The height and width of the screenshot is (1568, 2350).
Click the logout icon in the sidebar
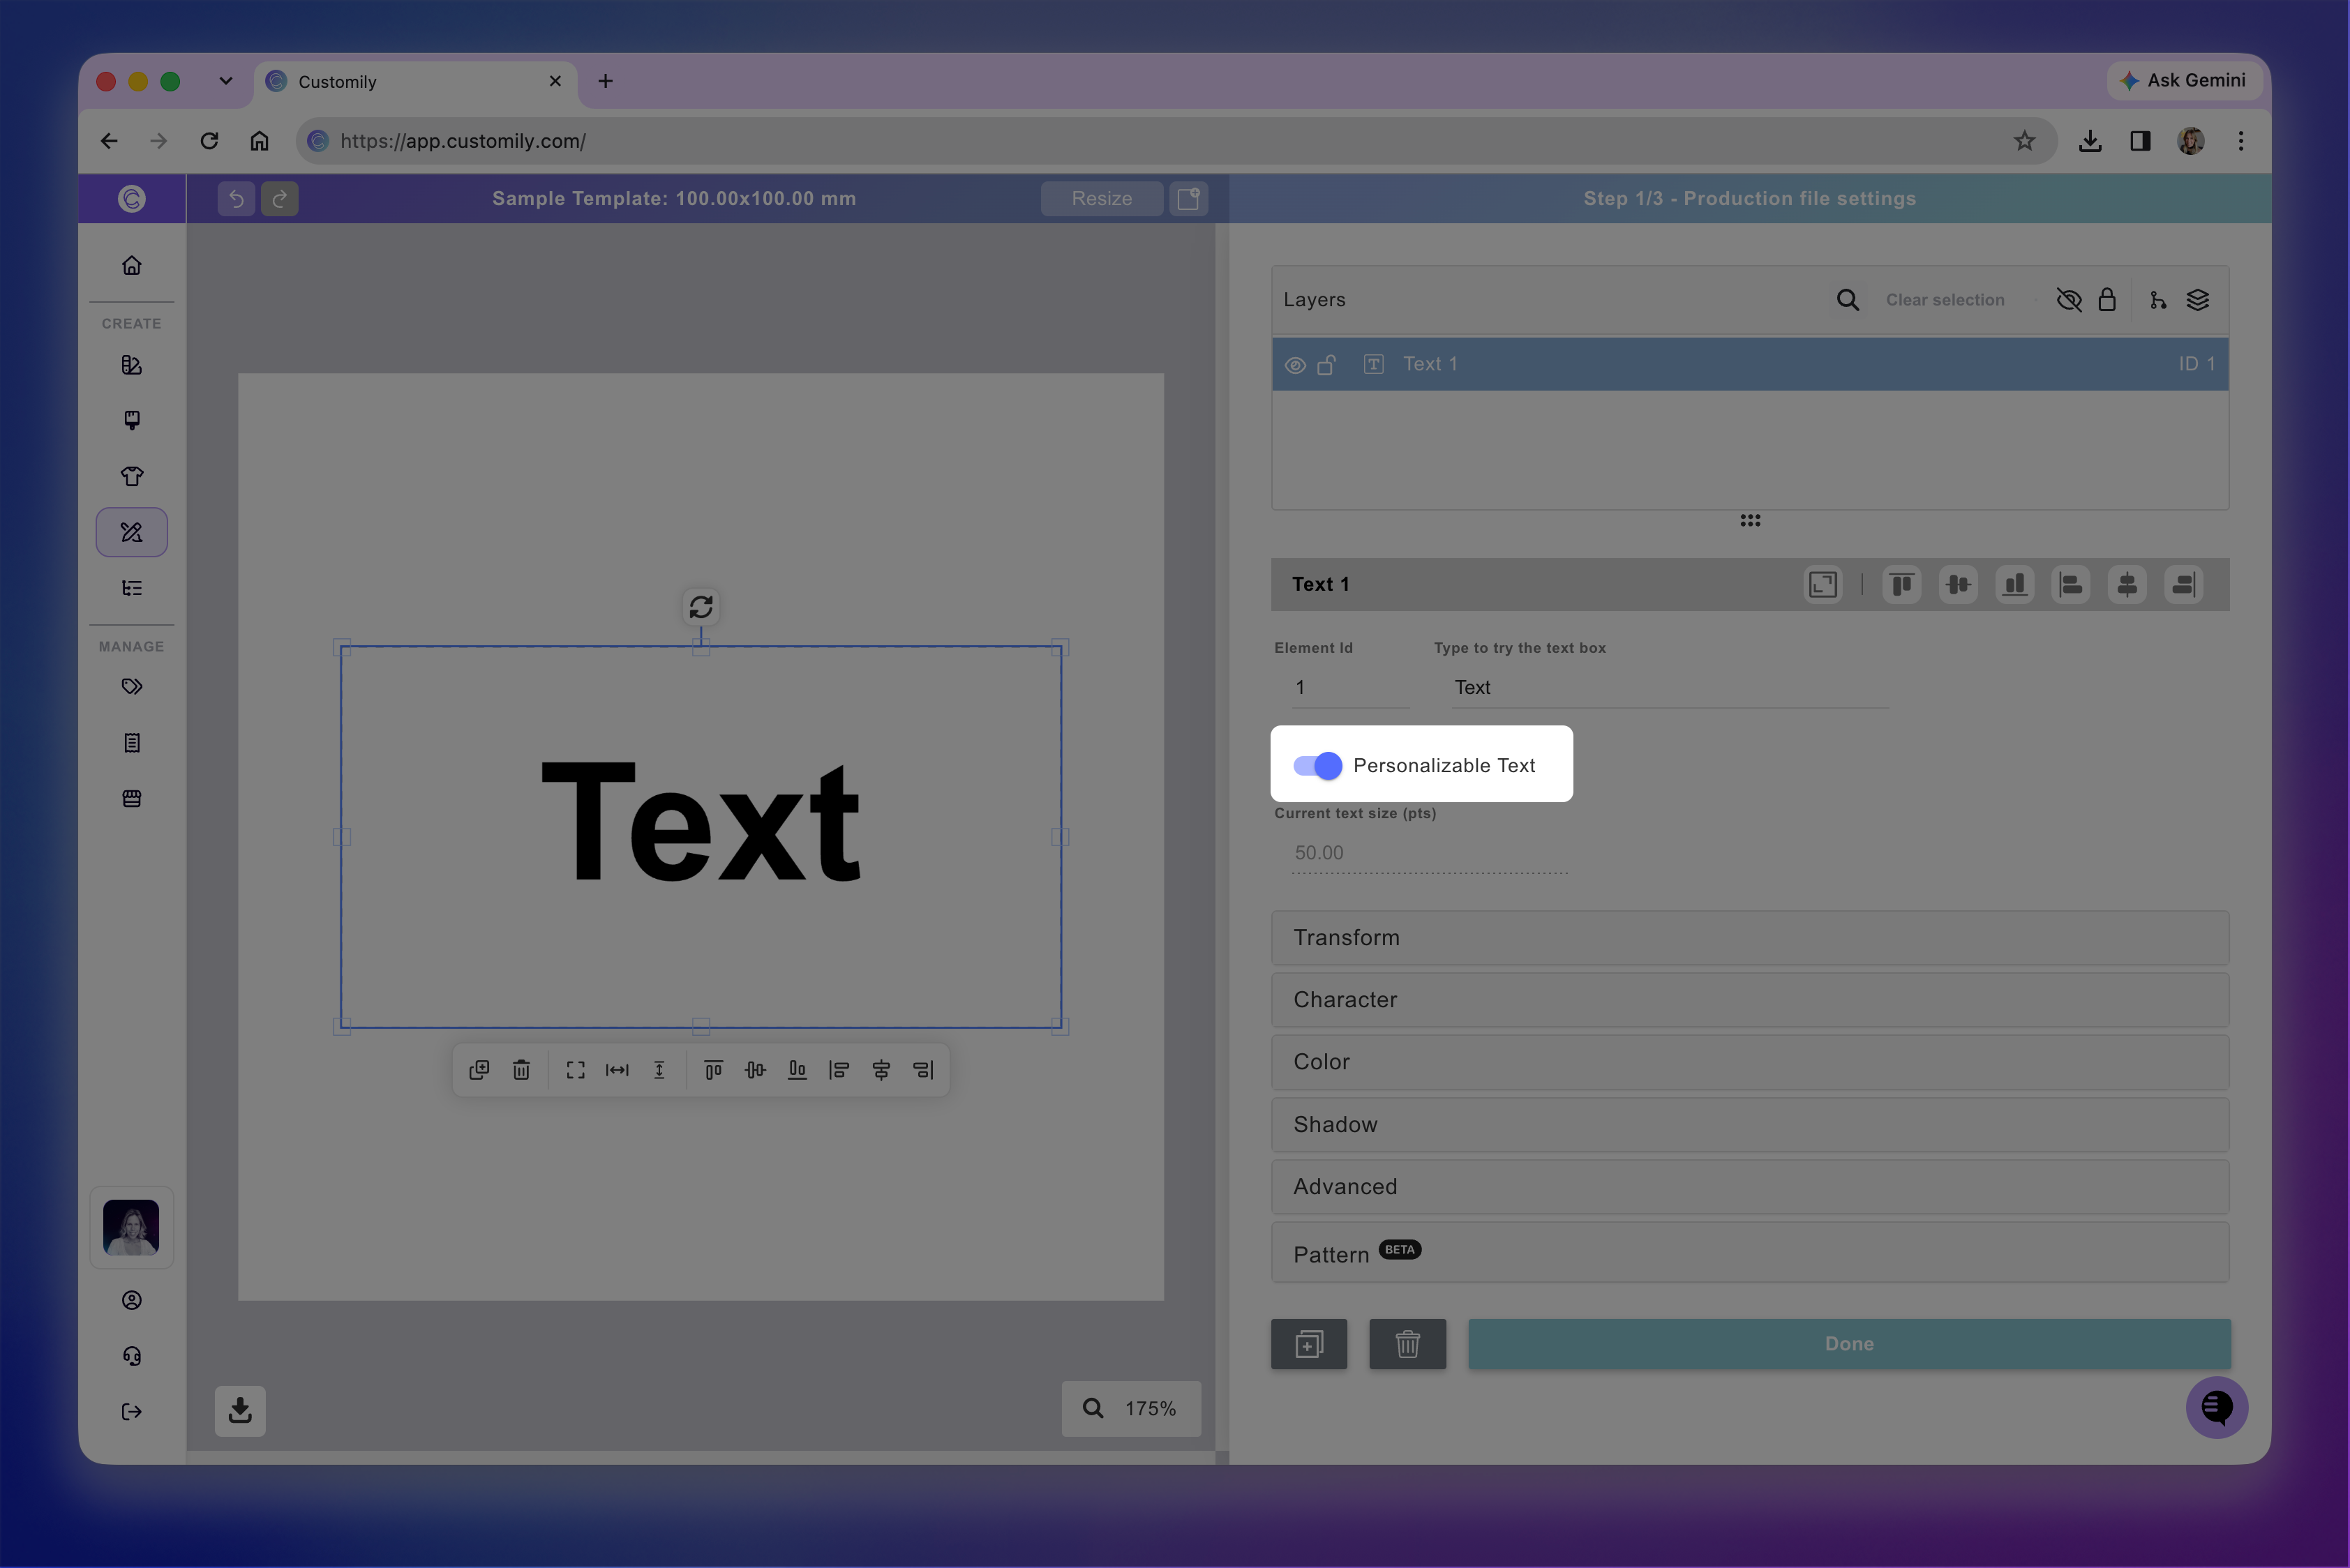[131, 1412]
